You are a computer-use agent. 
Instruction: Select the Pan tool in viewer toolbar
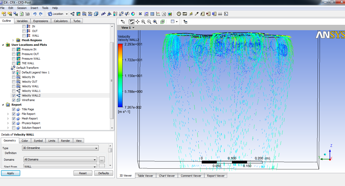coord(137,22)
